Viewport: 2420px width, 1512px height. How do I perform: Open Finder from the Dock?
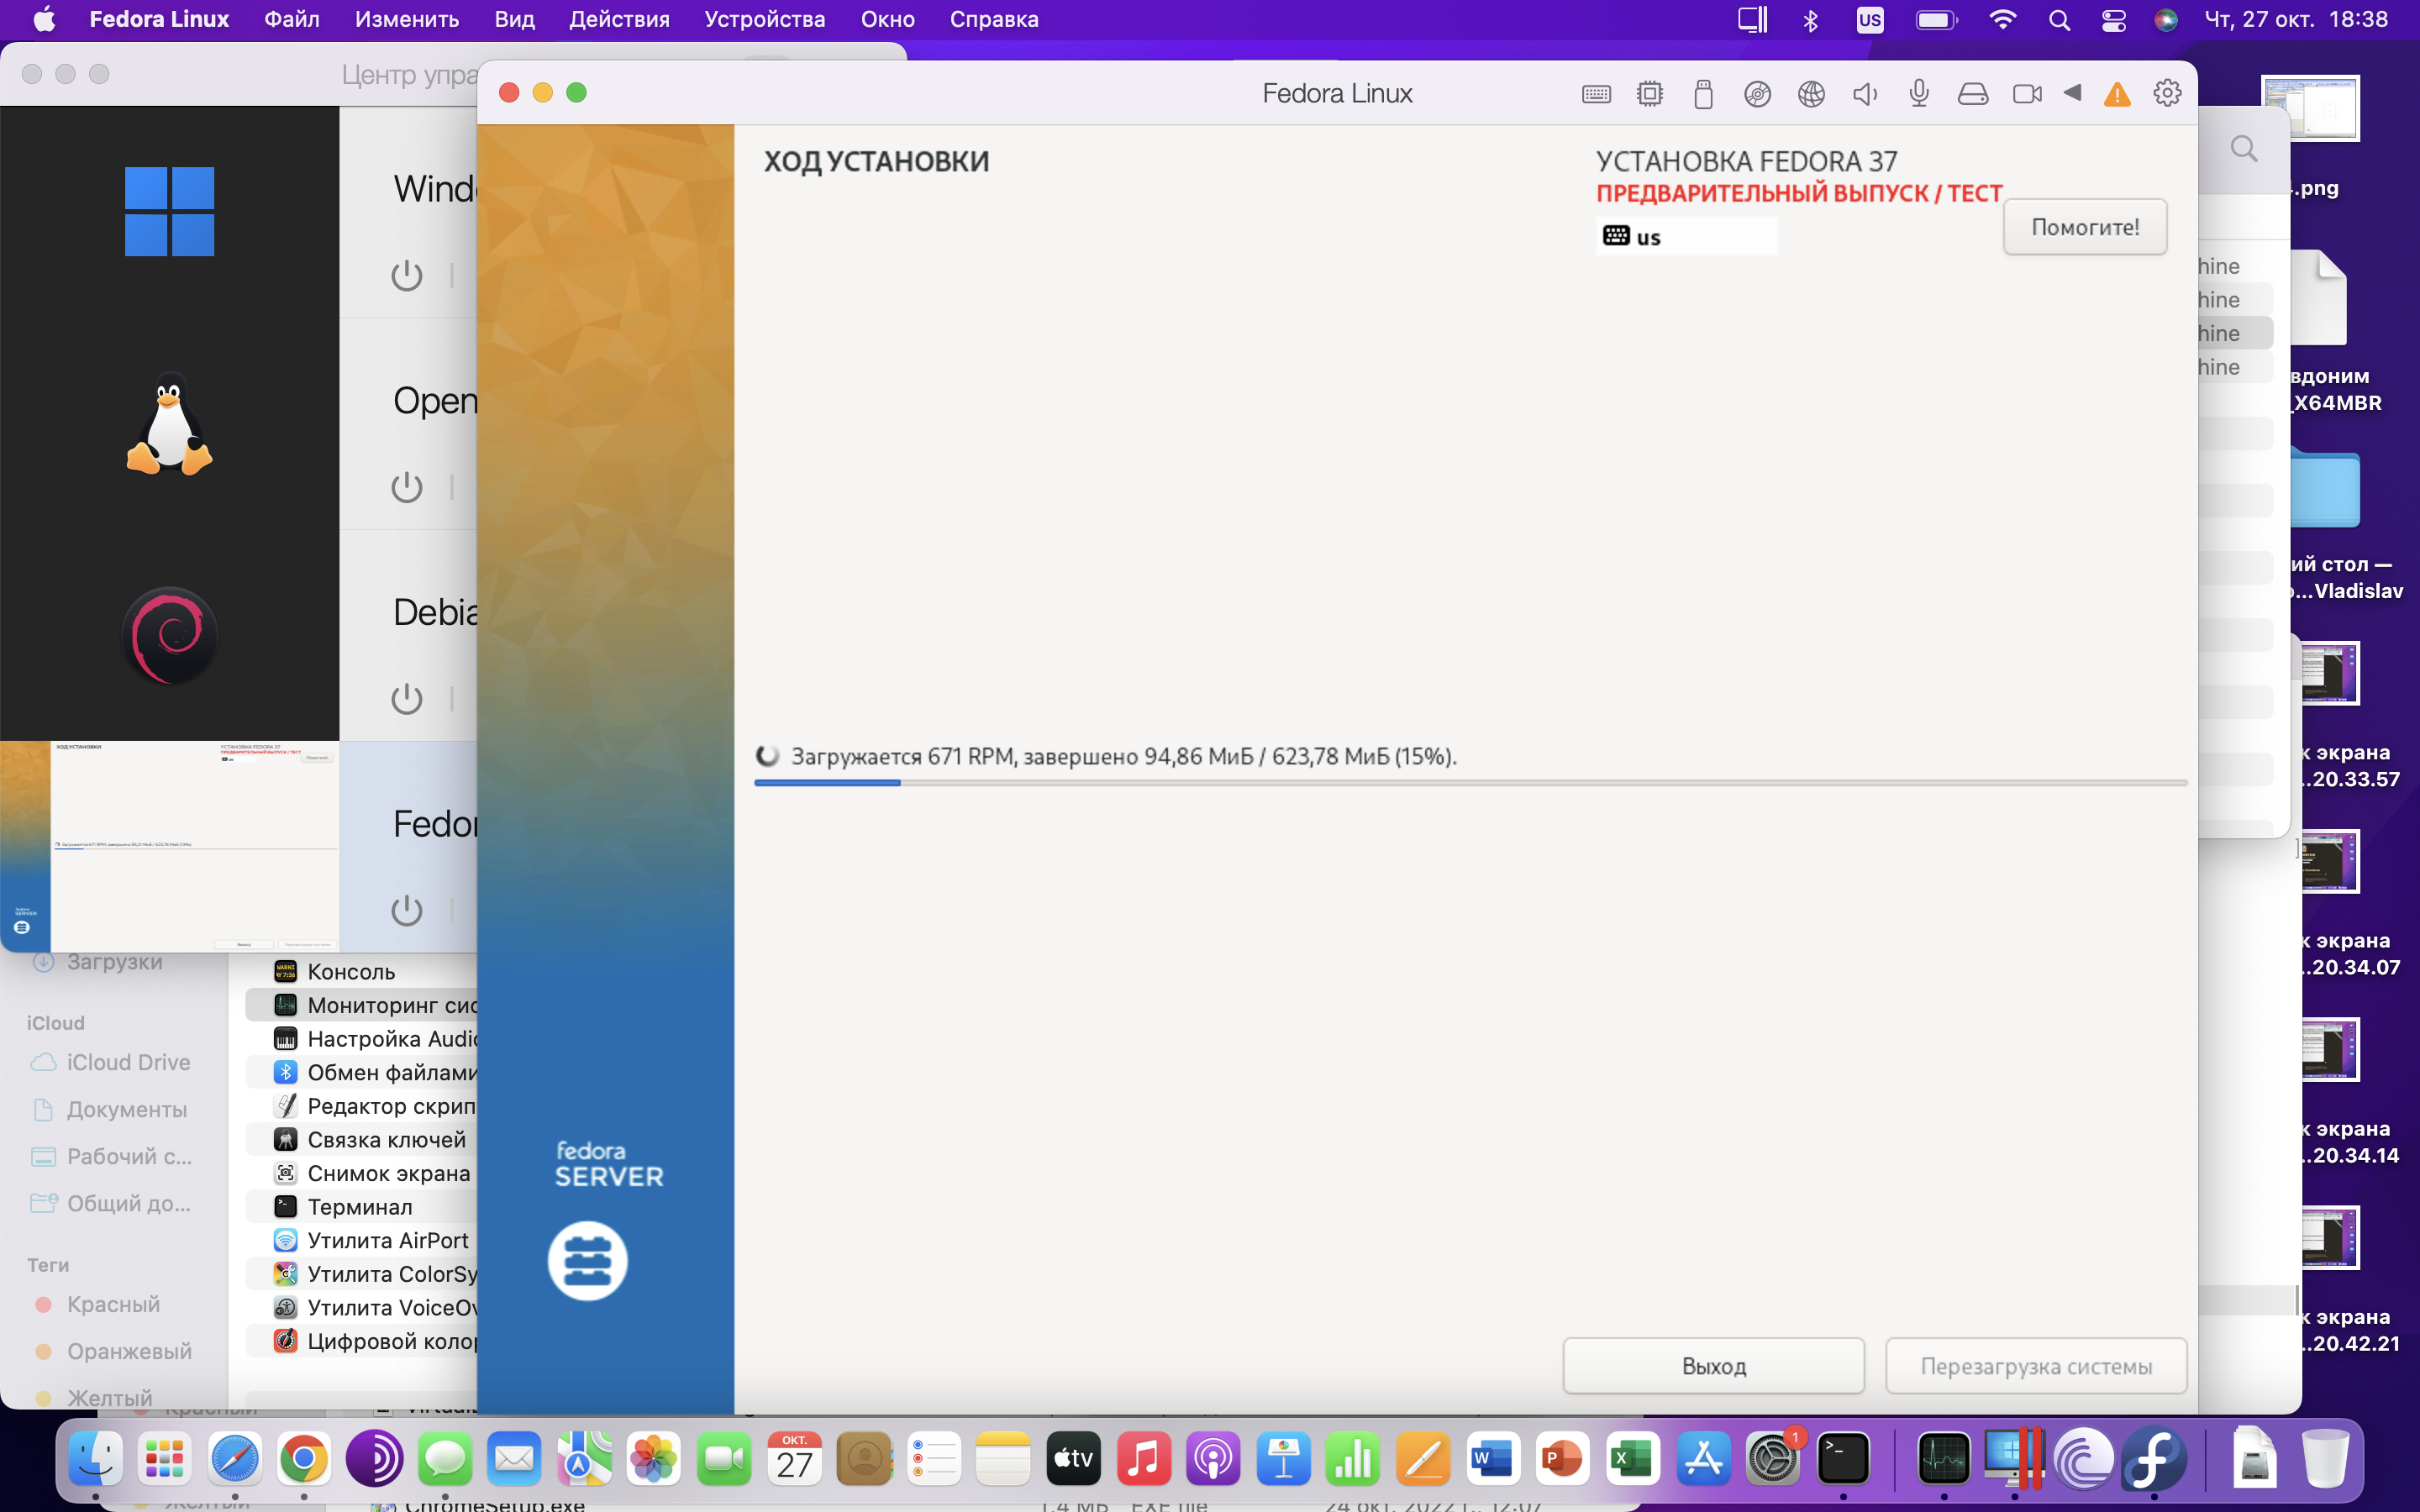pos(96,1460)
